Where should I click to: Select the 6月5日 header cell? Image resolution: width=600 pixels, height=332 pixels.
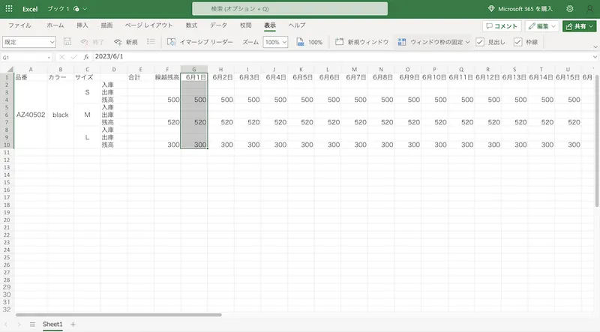(301, 77)
